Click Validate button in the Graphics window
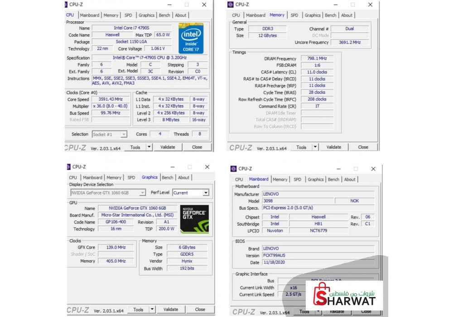The height and width of the screenshot is (317, 453). [x=171, y=309]
